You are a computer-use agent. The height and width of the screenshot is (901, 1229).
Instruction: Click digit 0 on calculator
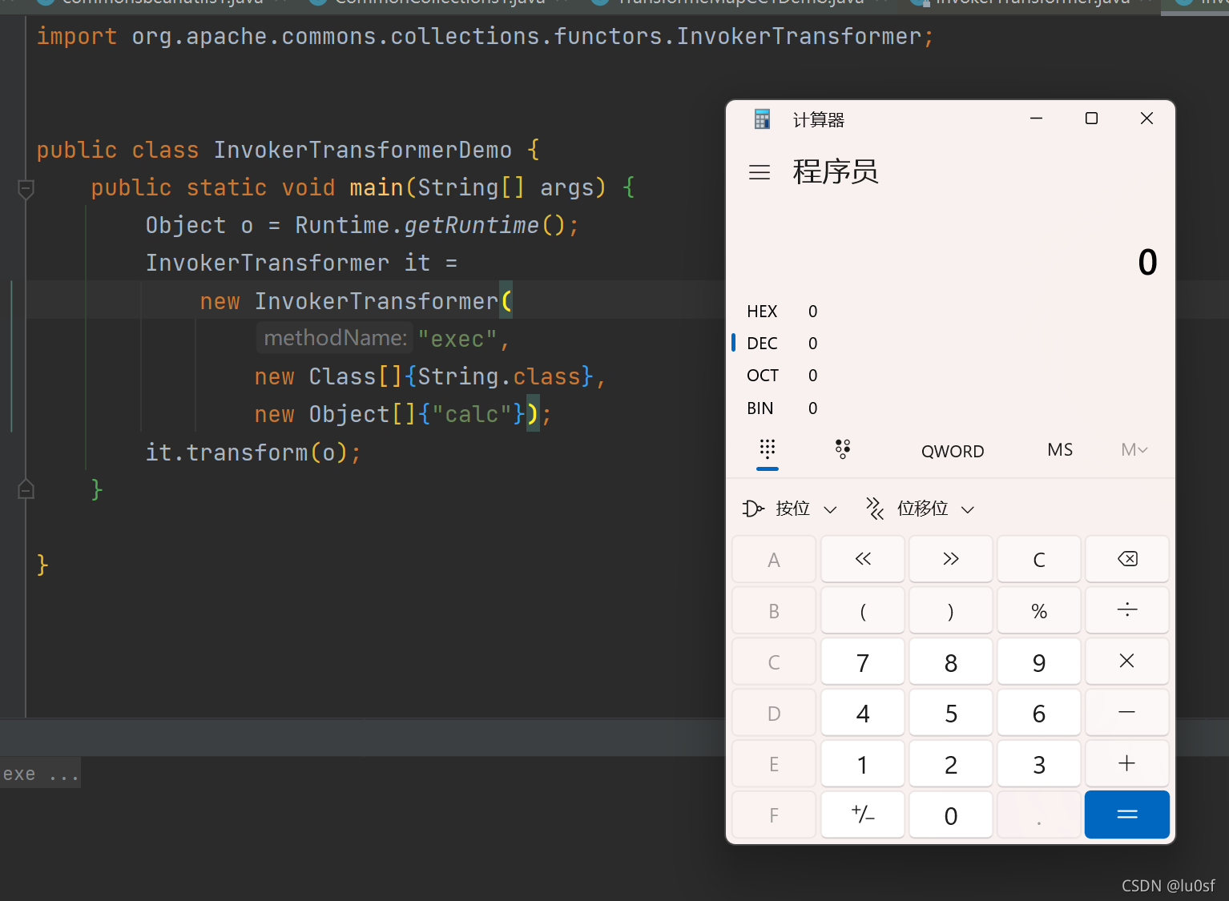(951, 815)
